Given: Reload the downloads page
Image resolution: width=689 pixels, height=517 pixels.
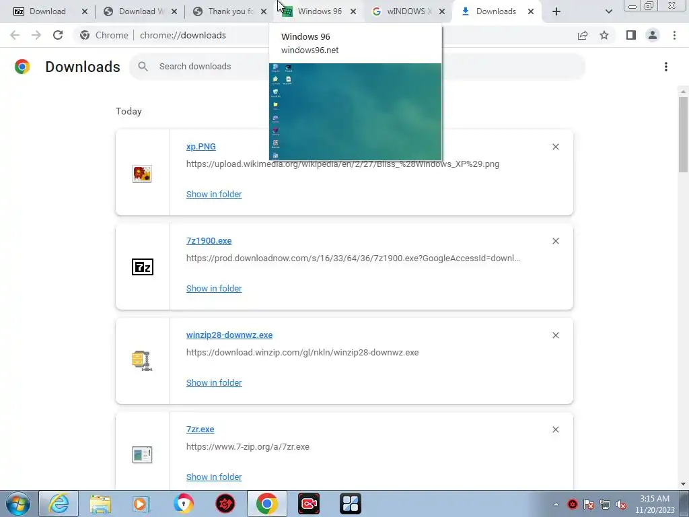Looking at the screenshot, I should point(58,35).
